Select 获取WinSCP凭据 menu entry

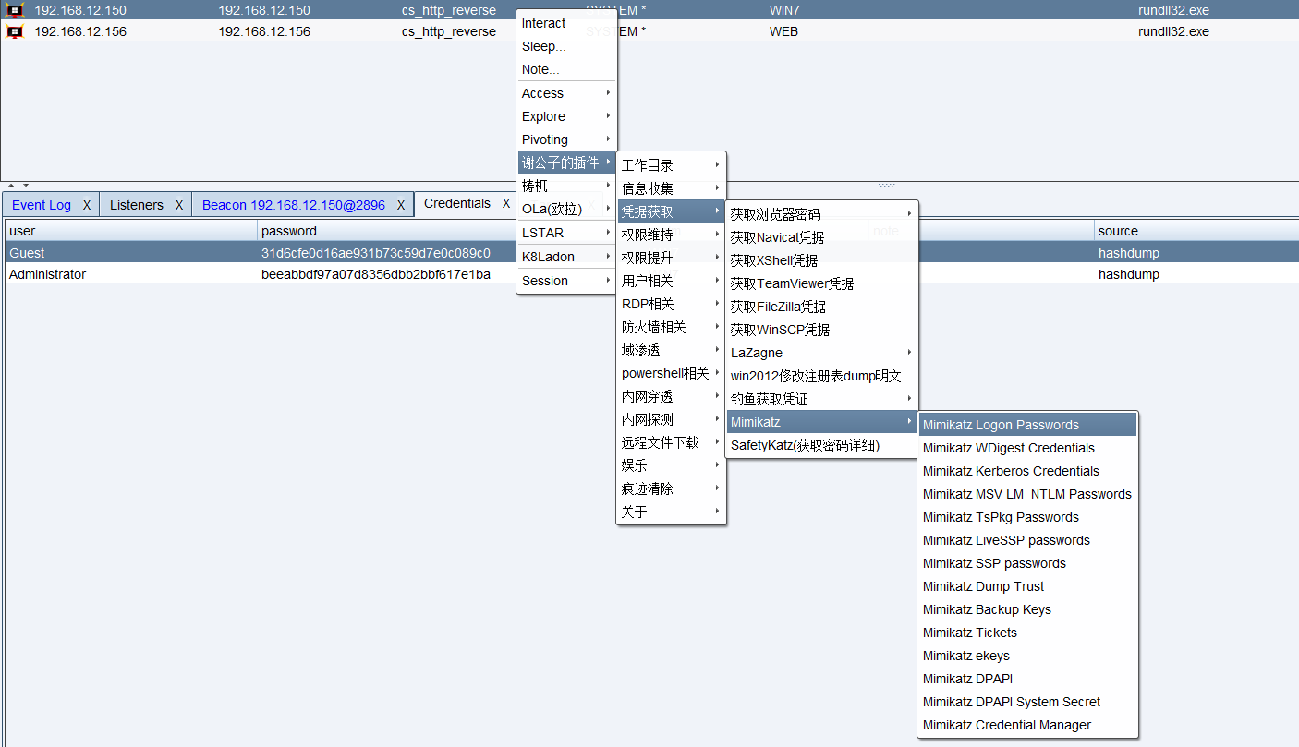pos(822,330)
